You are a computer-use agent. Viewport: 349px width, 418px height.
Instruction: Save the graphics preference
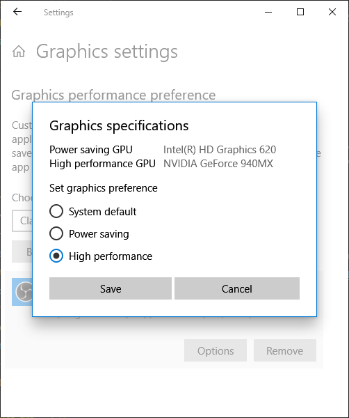click(x=111, y=288)
